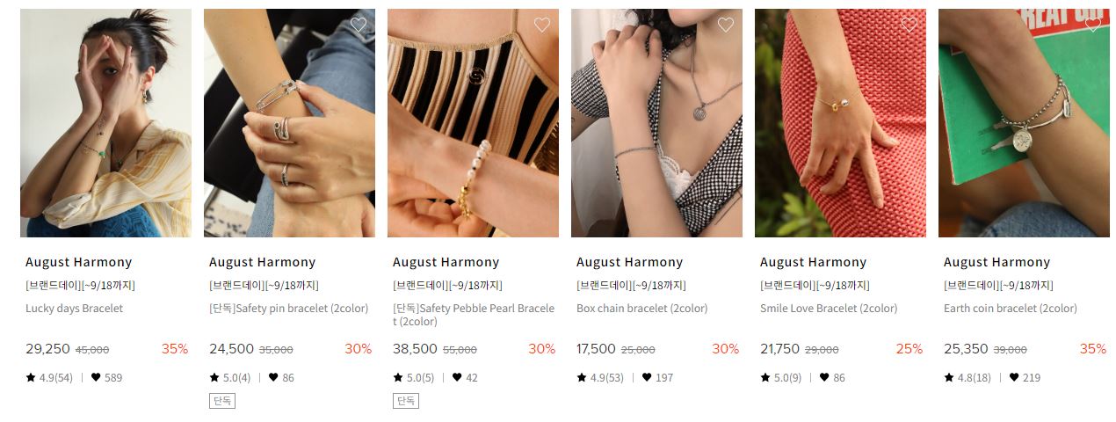1116x422 pixels.
Task: Open Box chain bracelet (2color) title link
Action: [x=641, y=309]
